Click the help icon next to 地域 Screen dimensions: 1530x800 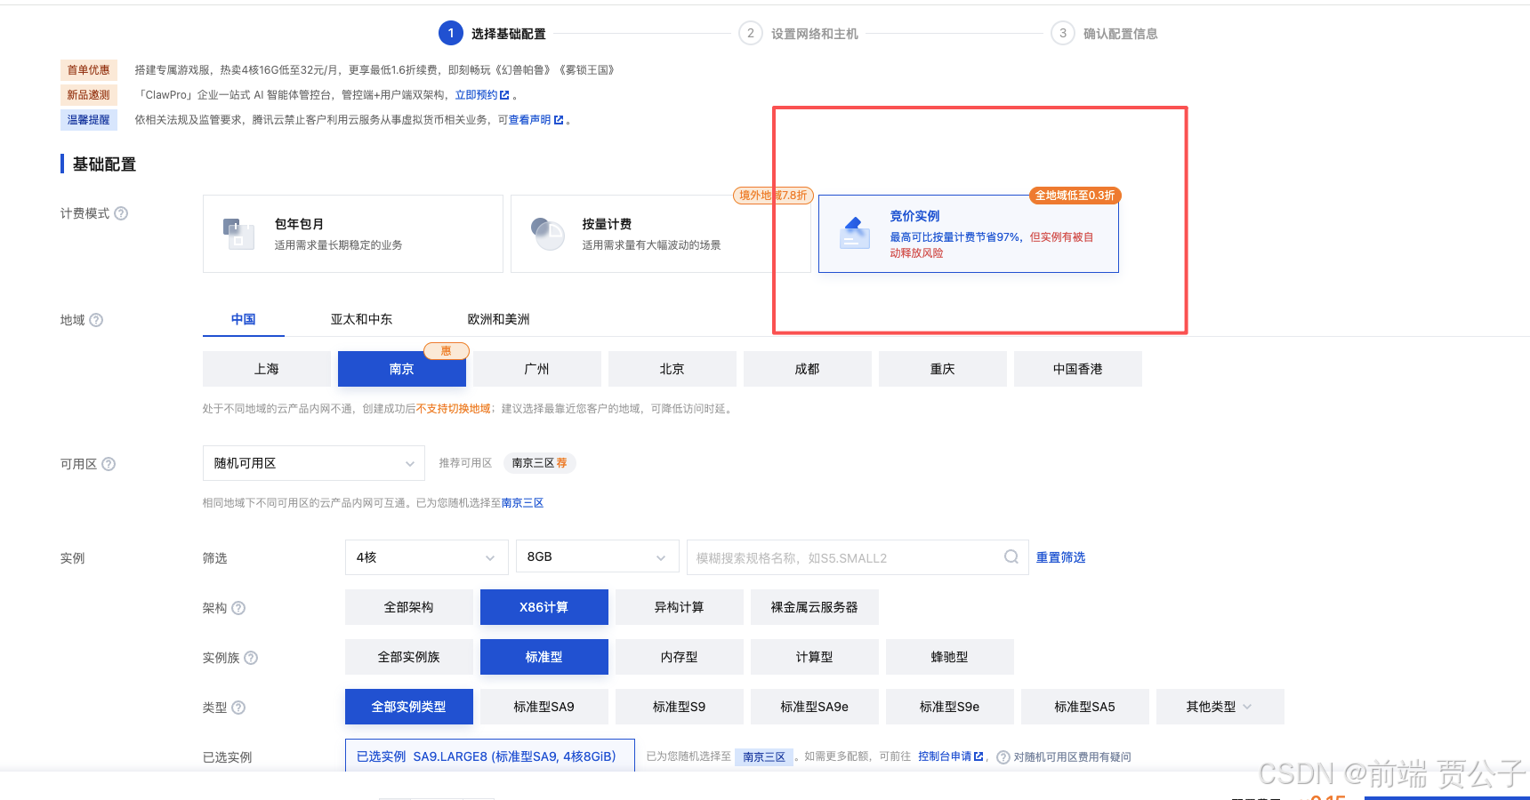[97, 320]
